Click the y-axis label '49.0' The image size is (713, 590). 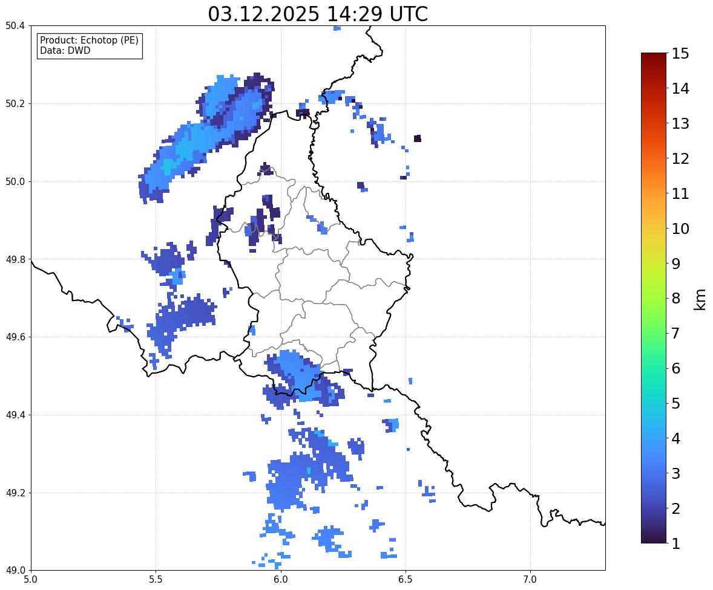15,571
